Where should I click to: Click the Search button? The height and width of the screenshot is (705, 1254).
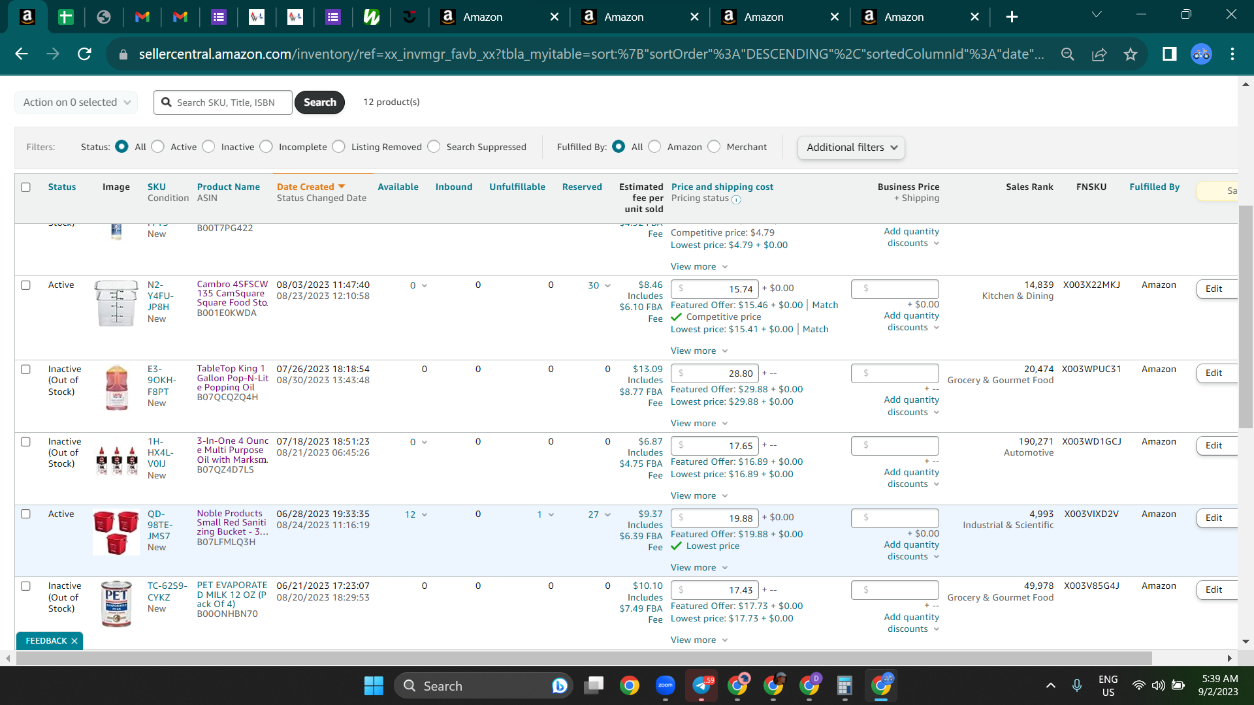tap(319, 102)
